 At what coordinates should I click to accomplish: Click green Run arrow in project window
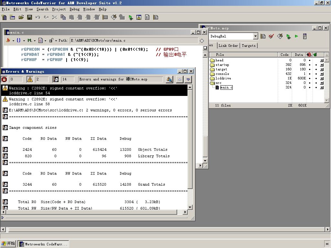pos(296,36)
